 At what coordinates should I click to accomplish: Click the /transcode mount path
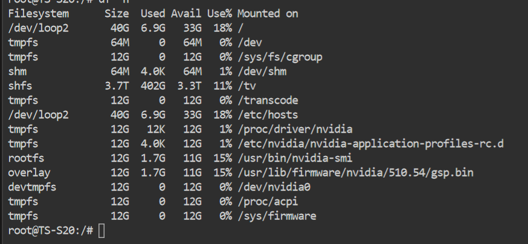click(268, 101)
